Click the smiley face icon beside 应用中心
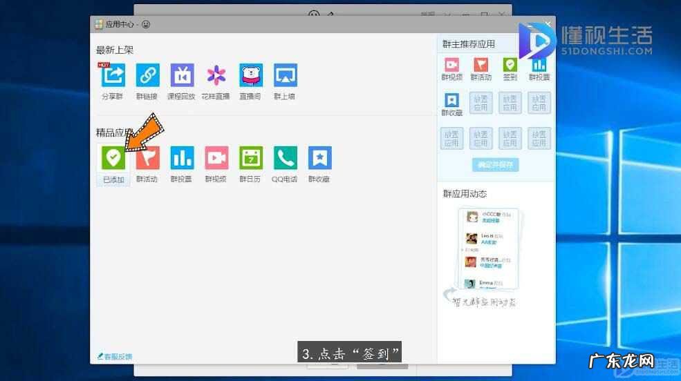 (x=146, y=24)
